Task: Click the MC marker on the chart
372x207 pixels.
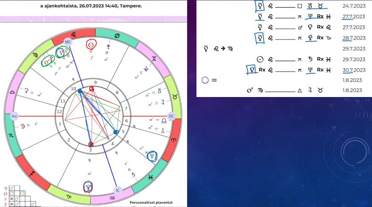Action: (x=68, y=41)
